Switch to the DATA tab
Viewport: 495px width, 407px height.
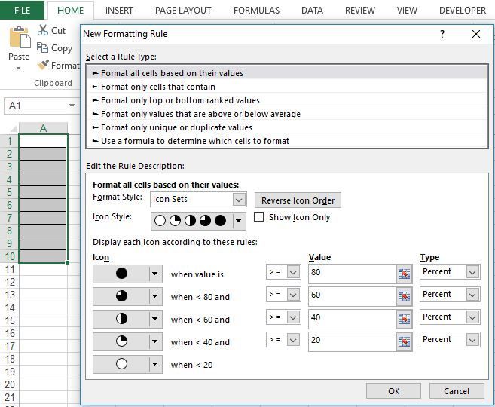pyautogui.click(x=312, y=11)
